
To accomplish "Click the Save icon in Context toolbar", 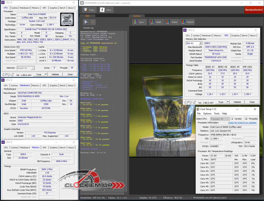I will pos(139,22).
